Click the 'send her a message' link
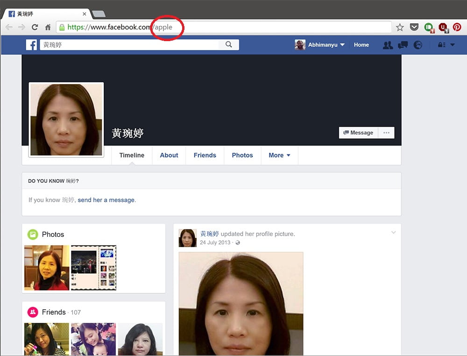 tap(106, 199)
